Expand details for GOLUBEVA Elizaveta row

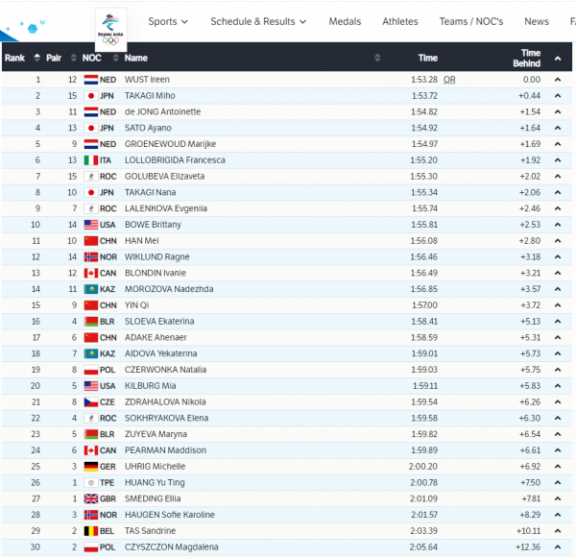[x=558, y=177]
